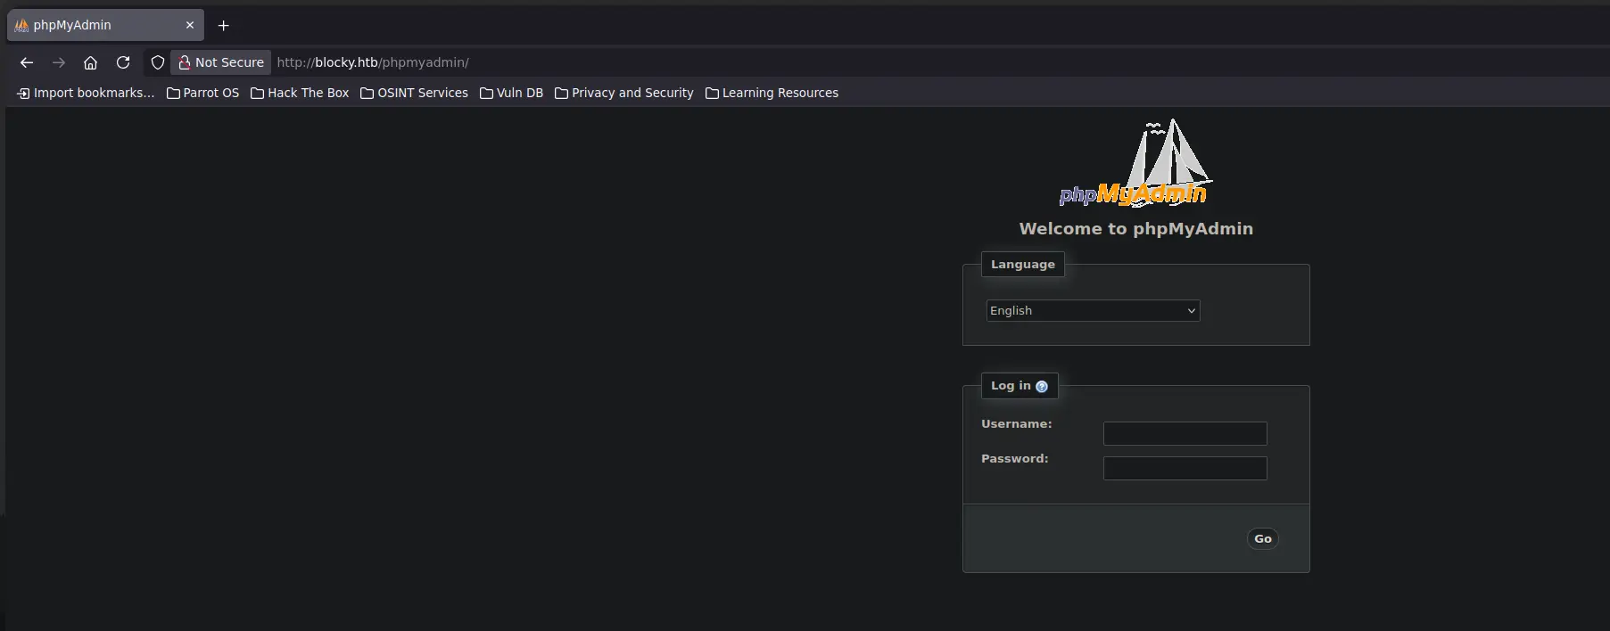The image size is (1610, 631).
Task: Expand the Hack The Box bookmarks folder
Action: click(x=300, y=93)
